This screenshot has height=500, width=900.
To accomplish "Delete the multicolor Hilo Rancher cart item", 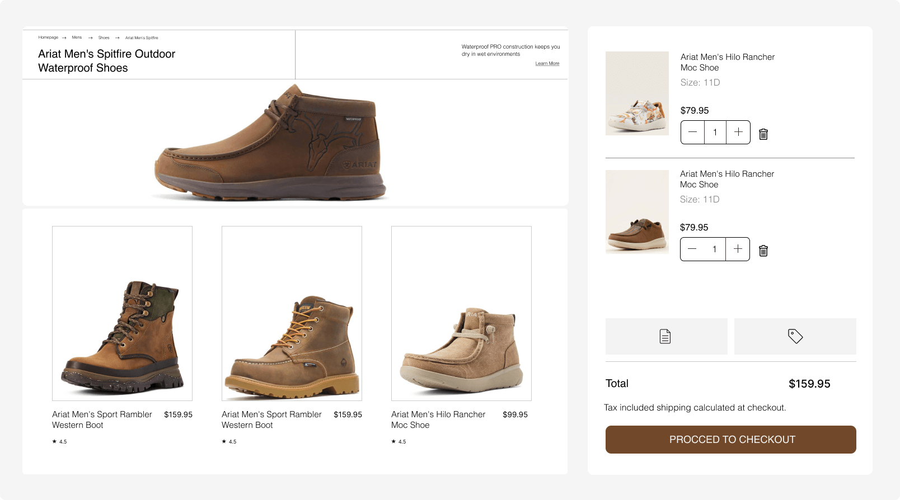I will click(763, 134).
